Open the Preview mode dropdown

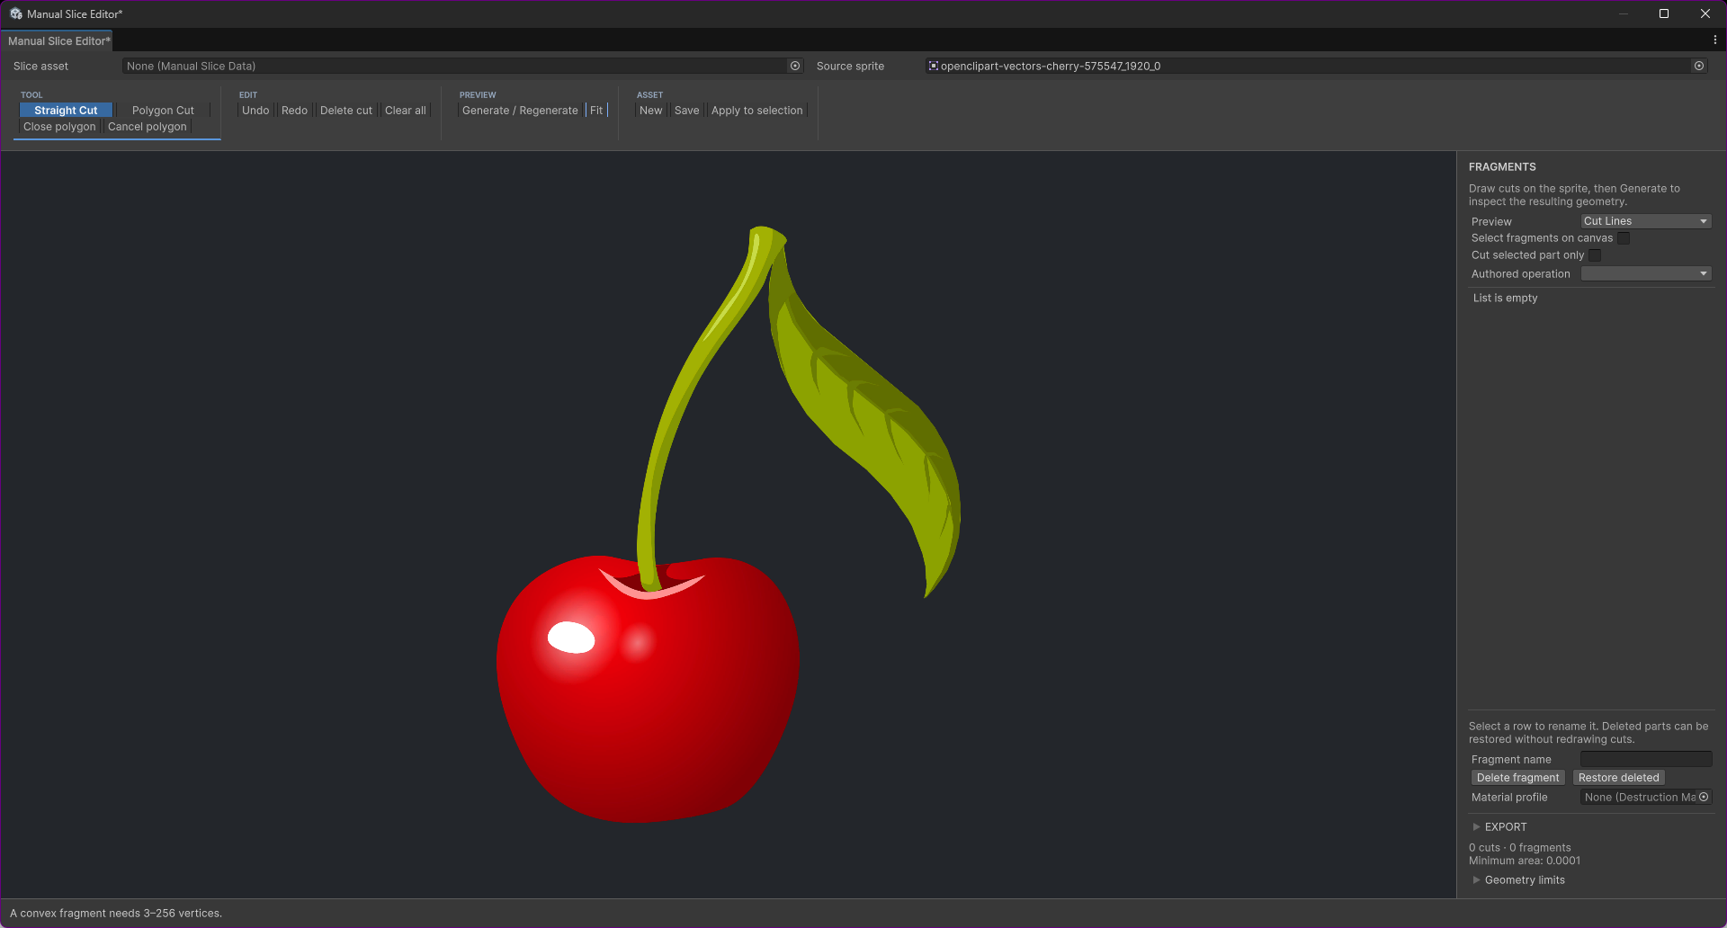(1645, 221)
